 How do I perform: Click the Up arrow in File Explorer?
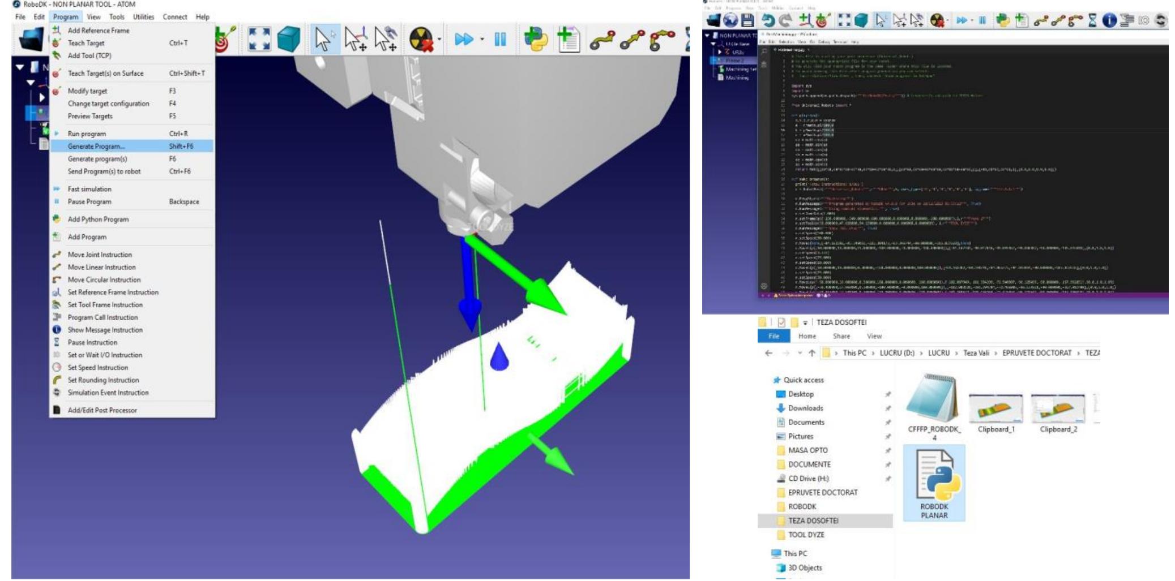(811, 352)
